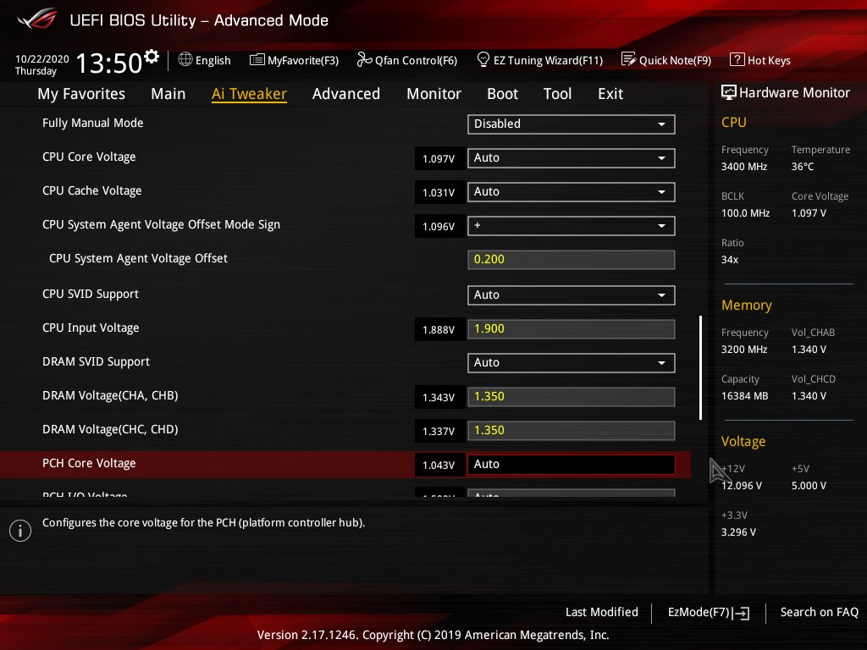Image resolution: width=867 pixels, height=650 pixels.
Task: Click the 3400 MHz CPU frequency value
Action: click(743, 167)
